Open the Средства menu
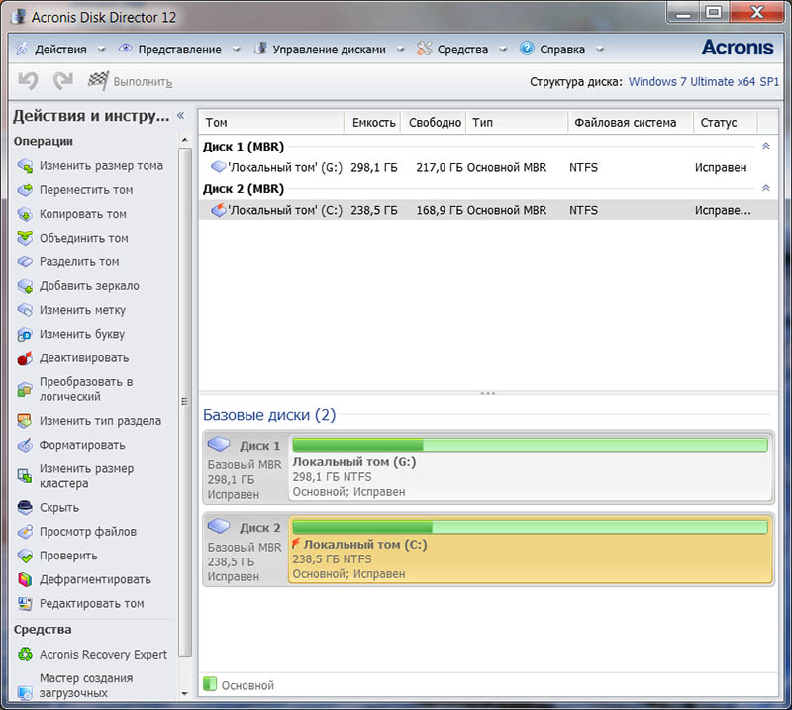The width and height of the screenshot is (792, 710). [462, 50]
